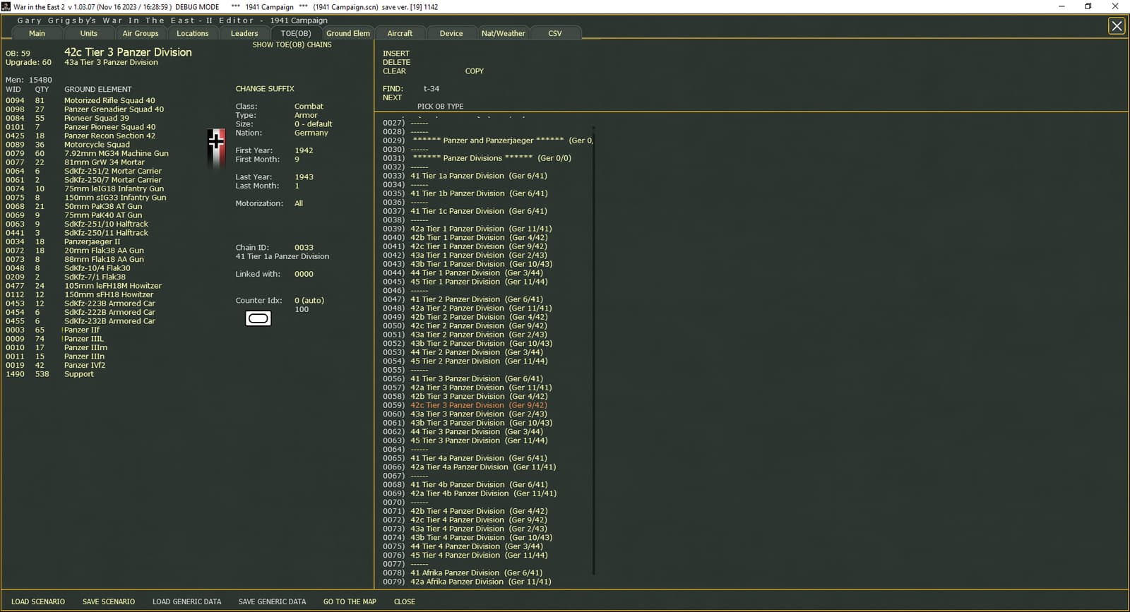Open the Leaders tab
This screenshot has height=612, width=1130.
(244, 33)
